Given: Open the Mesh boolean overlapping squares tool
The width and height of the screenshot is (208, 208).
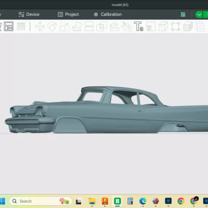Looking at the screenshot, I should click(101, 26).
